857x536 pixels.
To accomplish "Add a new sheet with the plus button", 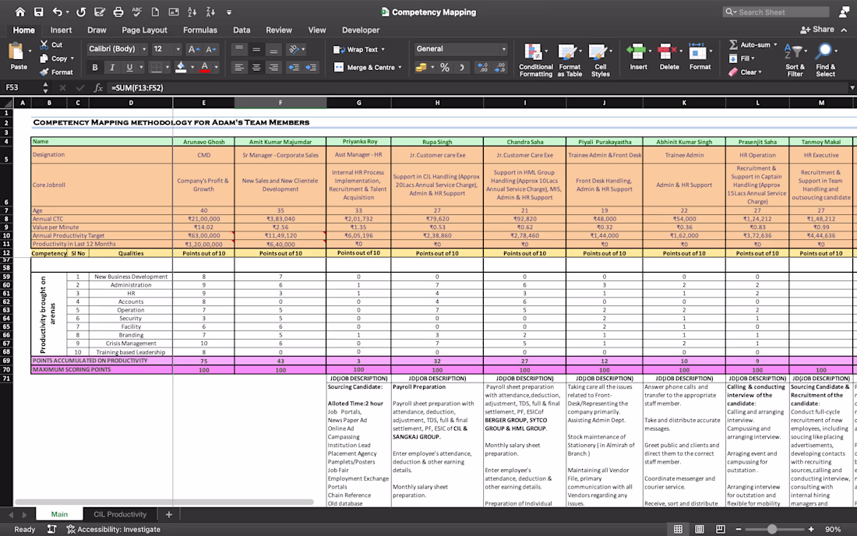I will 169,514.
